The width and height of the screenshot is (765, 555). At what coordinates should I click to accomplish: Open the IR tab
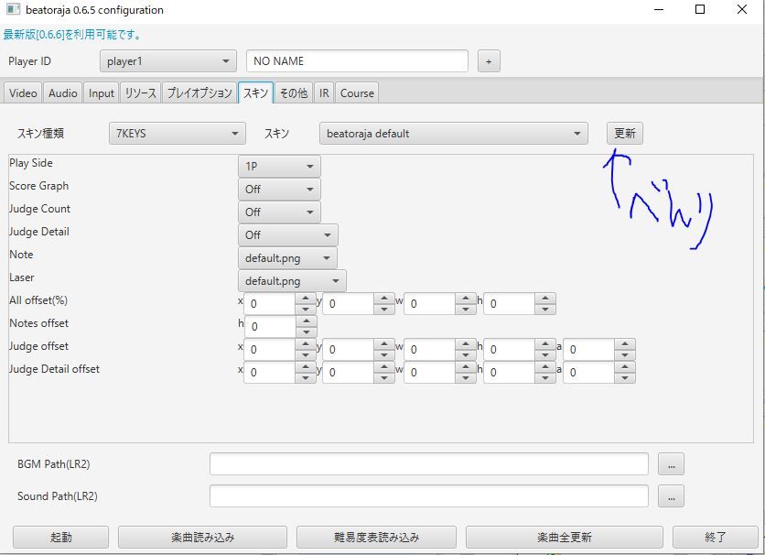tap(324, 92)
